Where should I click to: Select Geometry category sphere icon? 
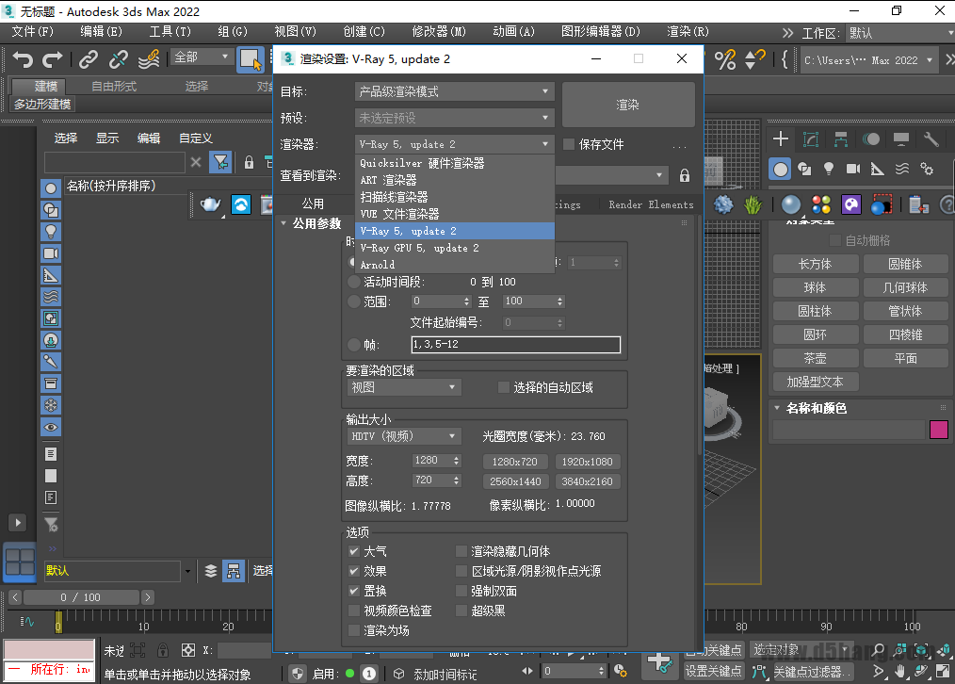[780, 169]
